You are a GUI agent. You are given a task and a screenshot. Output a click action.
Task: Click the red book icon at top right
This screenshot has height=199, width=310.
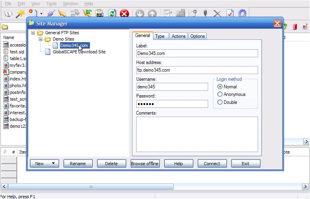click(x=295, y=27)
